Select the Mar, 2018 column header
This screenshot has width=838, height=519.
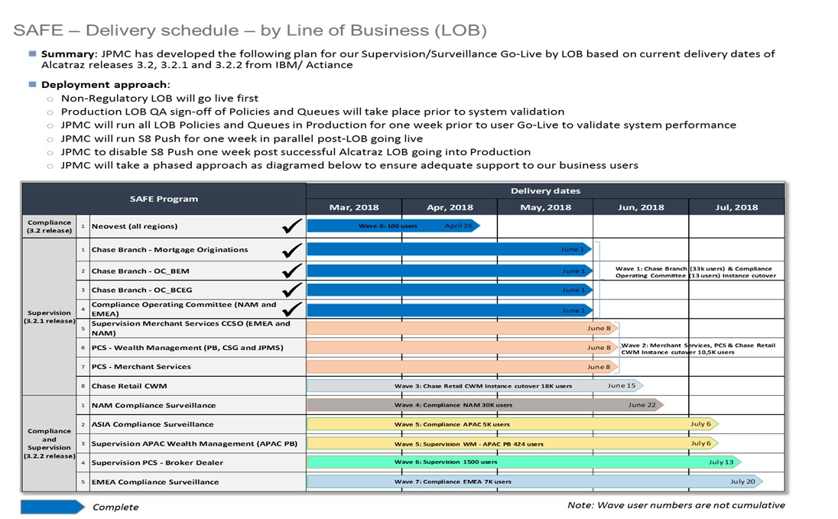(353, 207)
